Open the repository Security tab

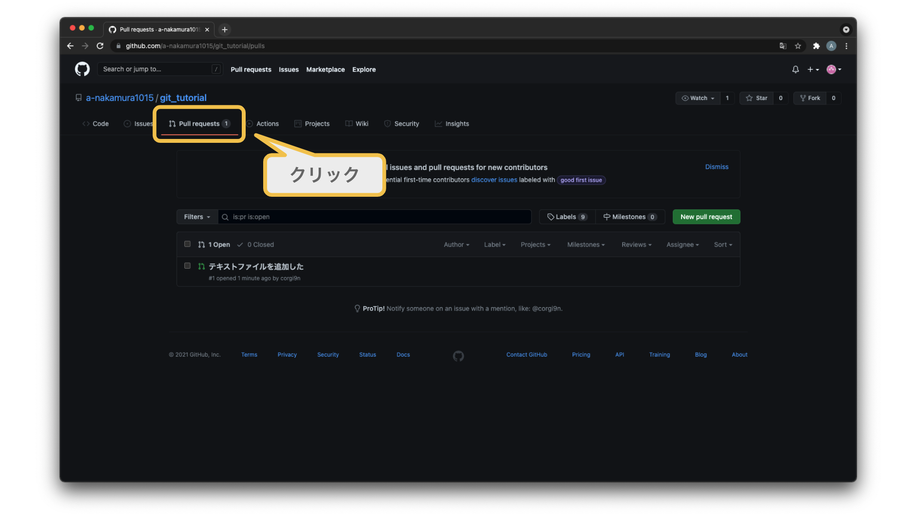click(401, 124)
